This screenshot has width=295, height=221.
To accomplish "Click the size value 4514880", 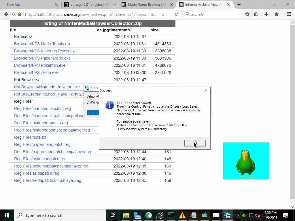I will point(163,44).
